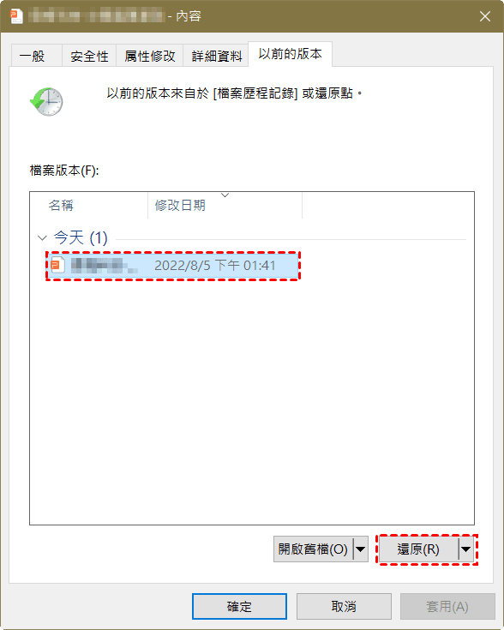Select the PowerPoint icon in the version row
504x630 pixels.
57,265
